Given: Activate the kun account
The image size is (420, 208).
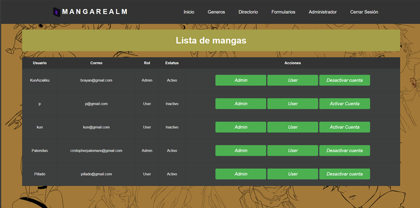Looking at the screenshot, I should tap(344, 127).
